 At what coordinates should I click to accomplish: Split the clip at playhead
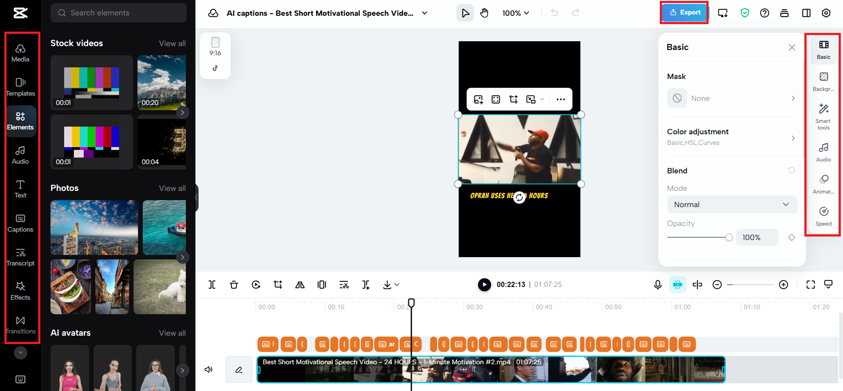click(212, 285)
